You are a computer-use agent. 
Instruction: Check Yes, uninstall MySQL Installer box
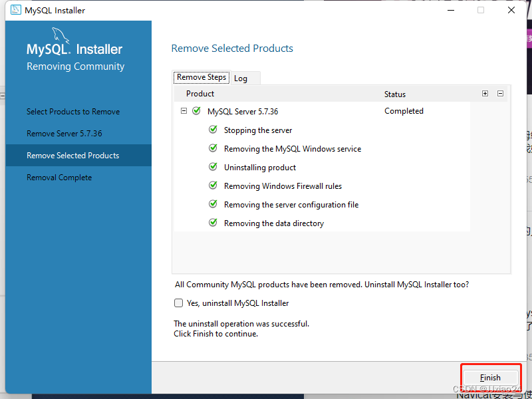click(x=178, y=303)
